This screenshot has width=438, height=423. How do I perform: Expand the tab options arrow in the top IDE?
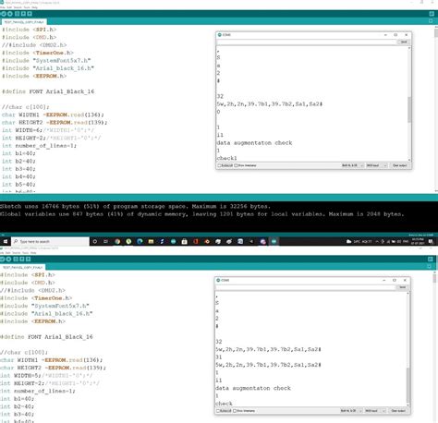pos(431,21)
